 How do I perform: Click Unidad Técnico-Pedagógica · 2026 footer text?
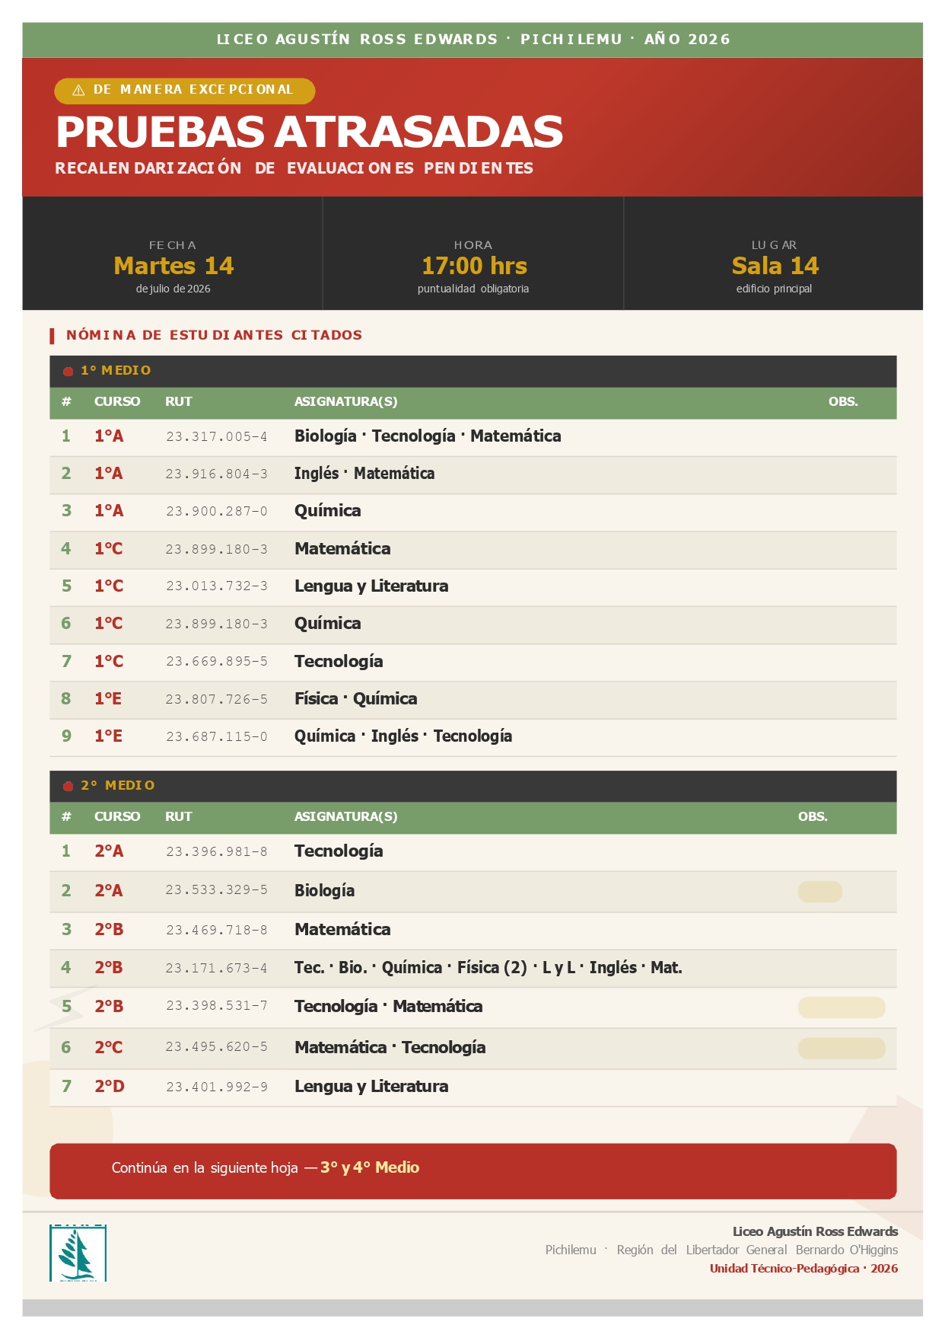point(803,1269)
